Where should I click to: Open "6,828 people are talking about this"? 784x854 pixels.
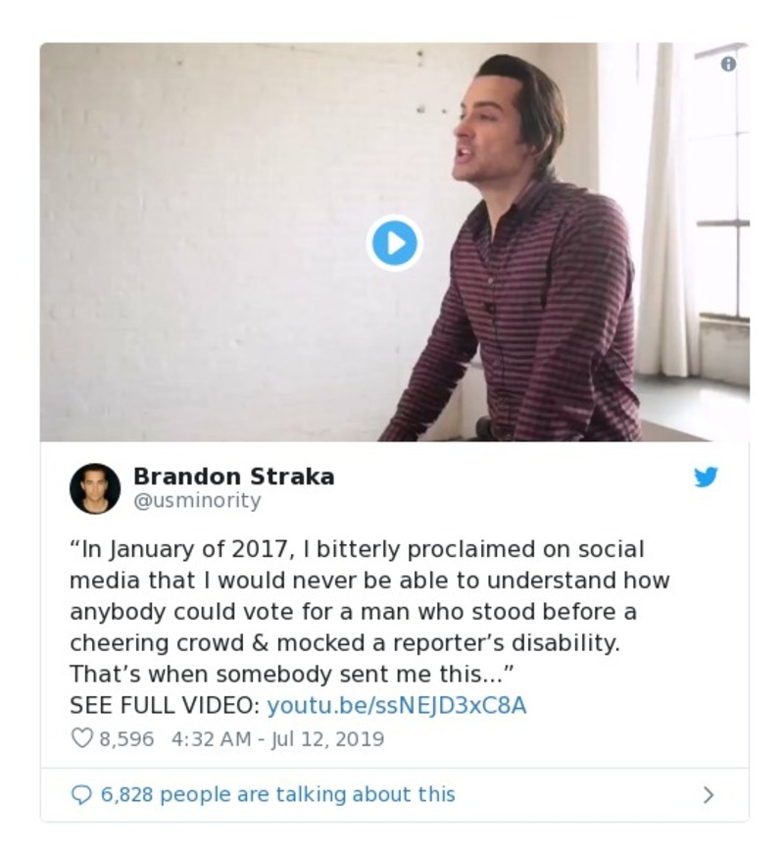[277, 794]
